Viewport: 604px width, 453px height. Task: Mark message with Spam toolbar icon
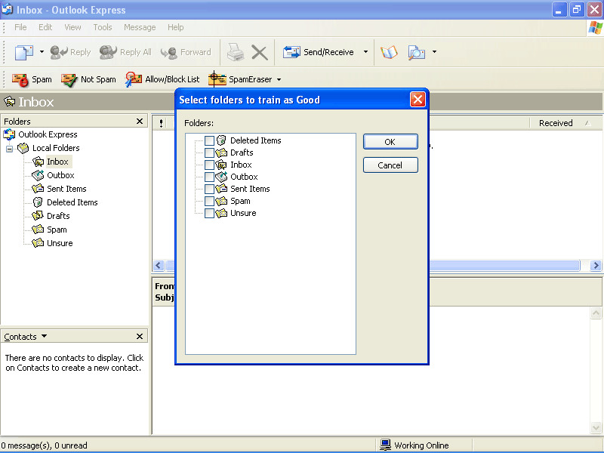coord(20,79)
